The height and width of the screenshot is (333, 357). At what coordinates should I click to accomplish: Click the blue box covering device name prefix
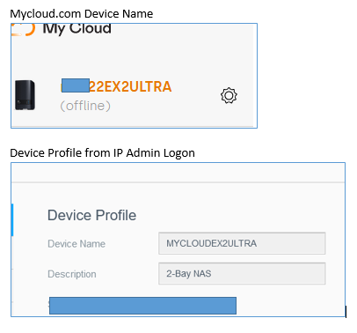[76, 85]
